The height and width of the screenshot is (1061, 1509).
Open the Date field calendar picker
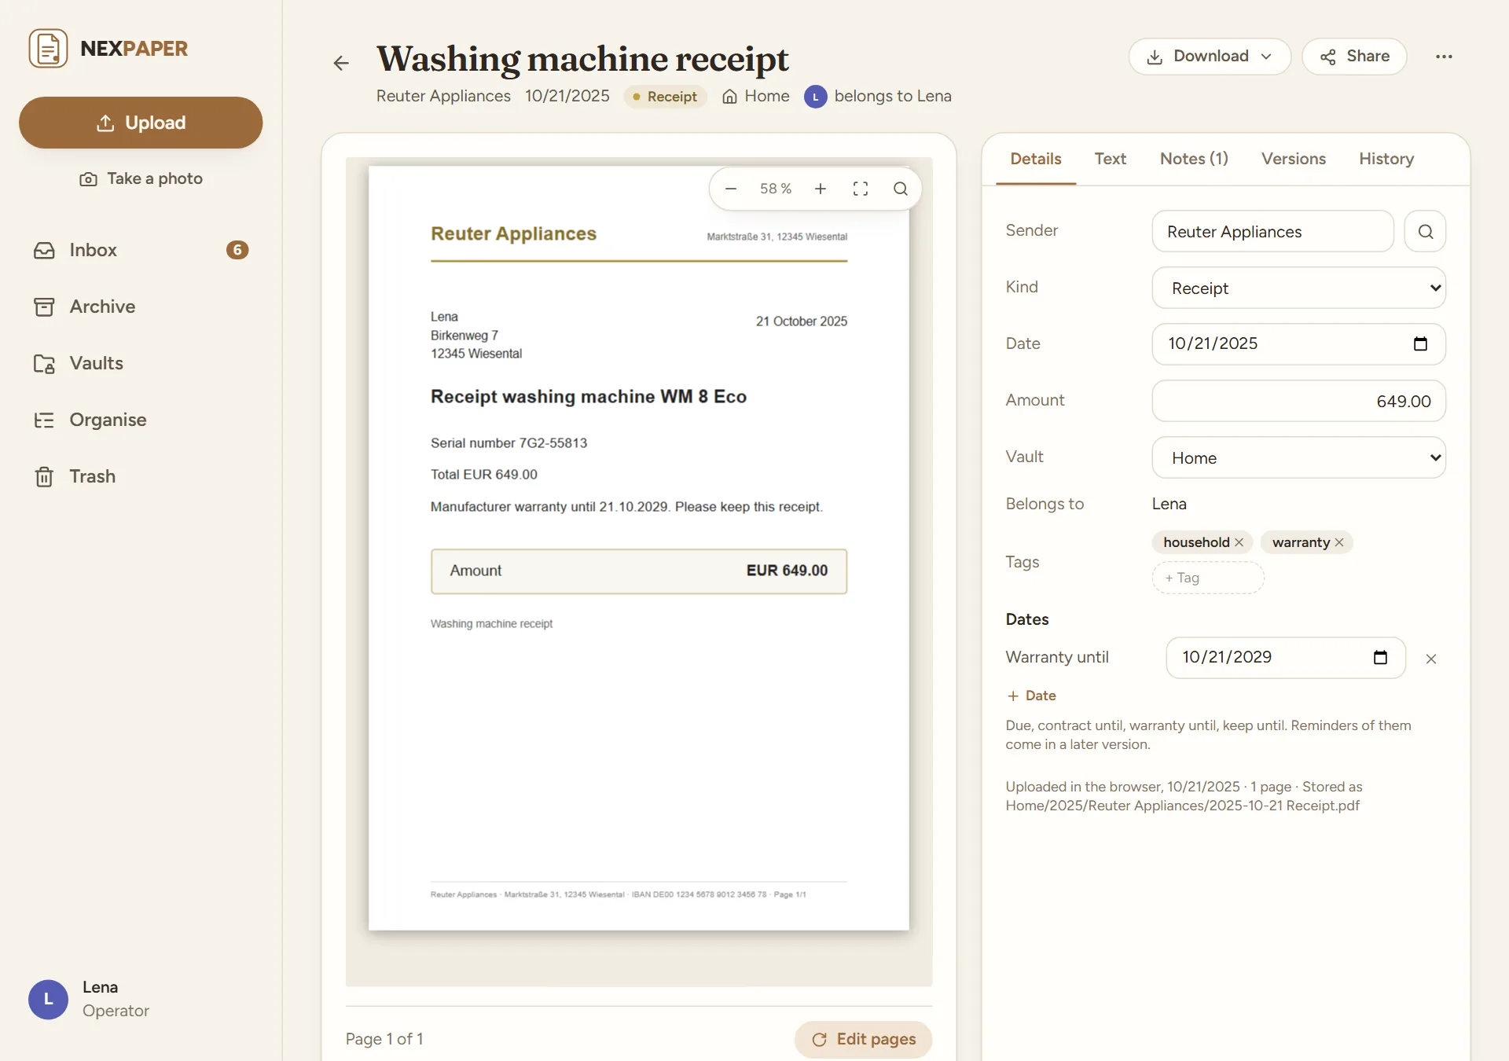pos(1420,343)
